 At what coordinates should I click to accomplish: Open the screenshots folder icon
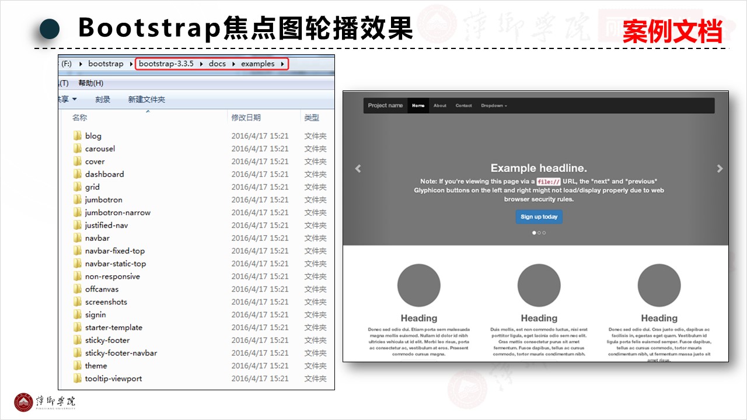coord(78,302)
